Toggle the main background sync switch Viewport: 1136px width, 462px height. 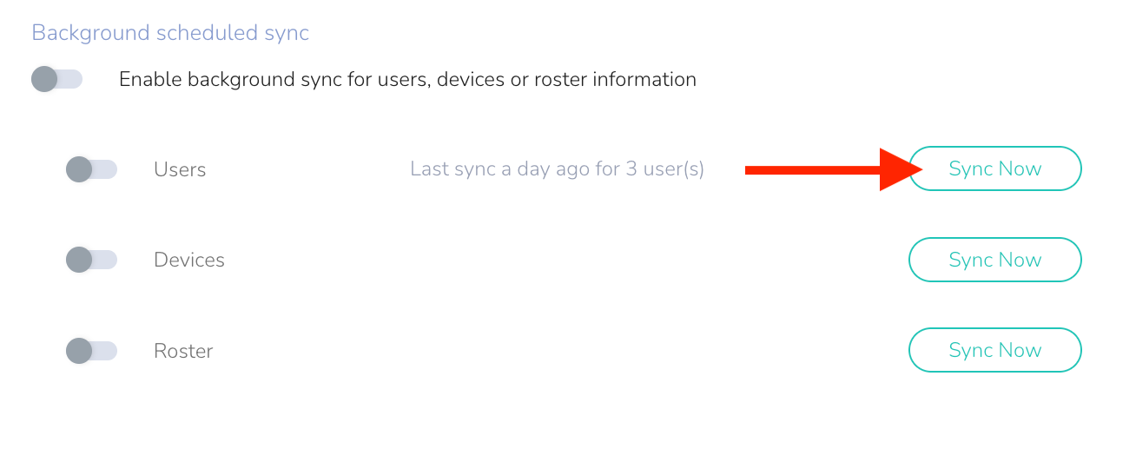coord(56,79)
